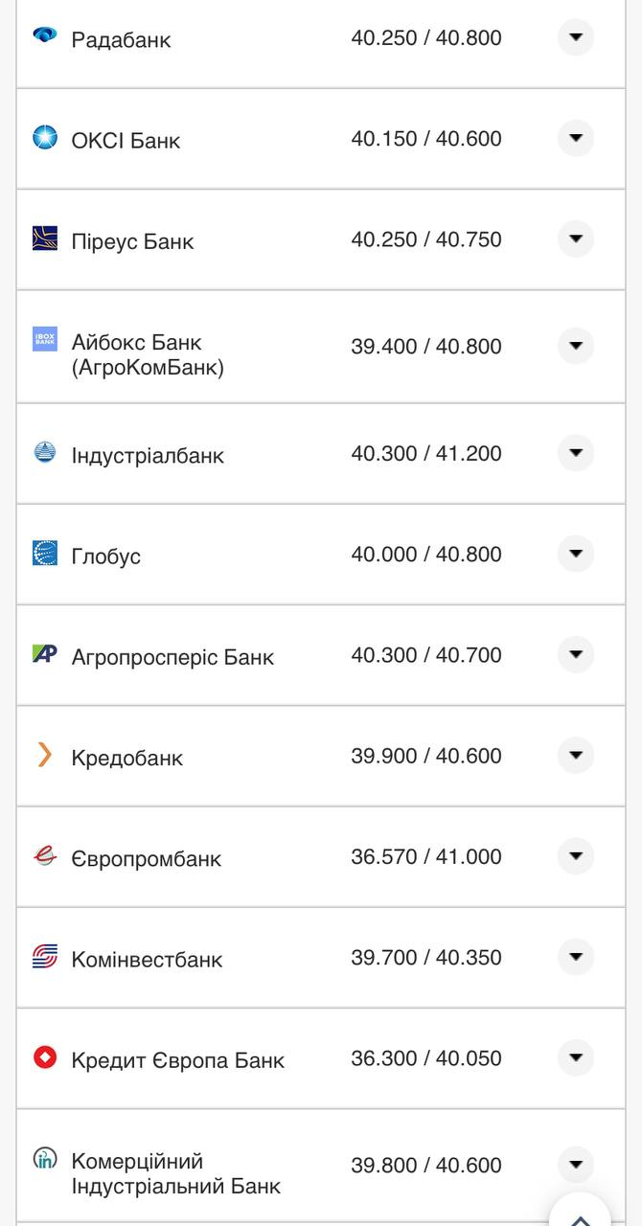Expand the Радабанк rates row

coord(576,35)
